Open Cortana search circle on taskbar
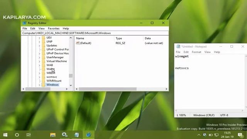The image size is (247, 139). point(17,135)
